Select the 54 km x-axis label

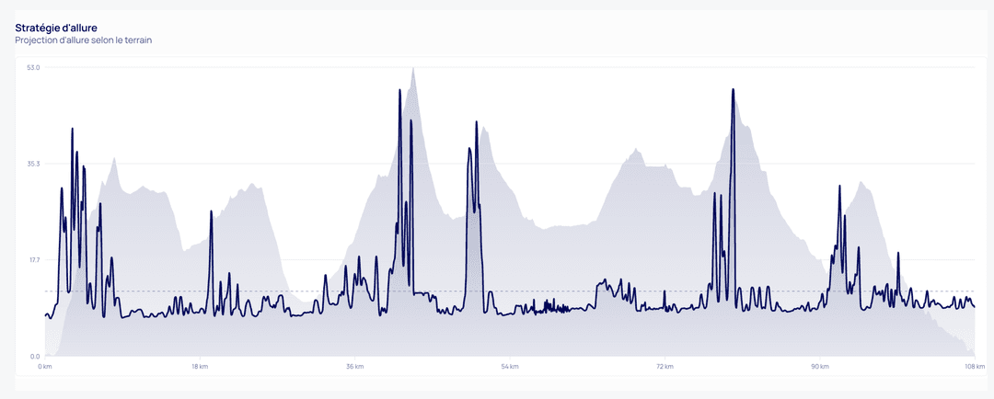point(510,367)
